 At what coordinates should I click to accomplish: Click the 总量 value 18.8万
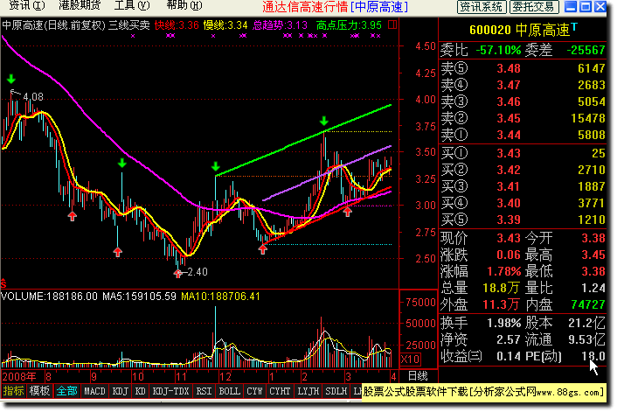tap(502, 288)
